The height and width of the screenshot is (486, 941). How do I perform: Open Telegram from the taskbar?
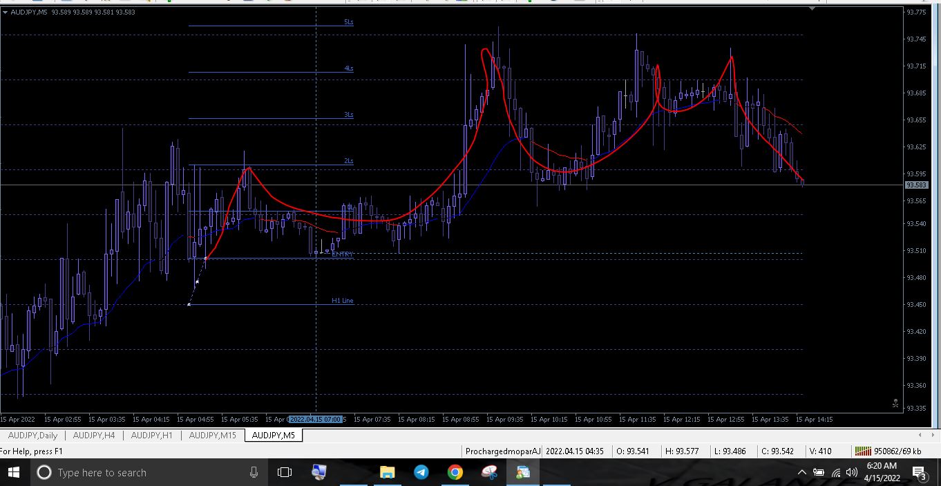click(x=421, y=472)
